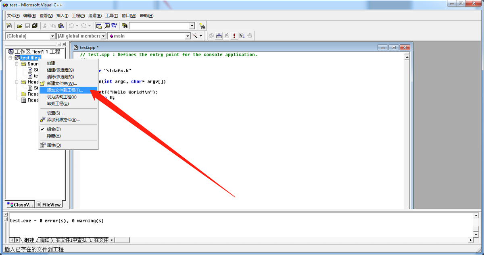Collapse the Source Files folder node

[x=17, y=64]
